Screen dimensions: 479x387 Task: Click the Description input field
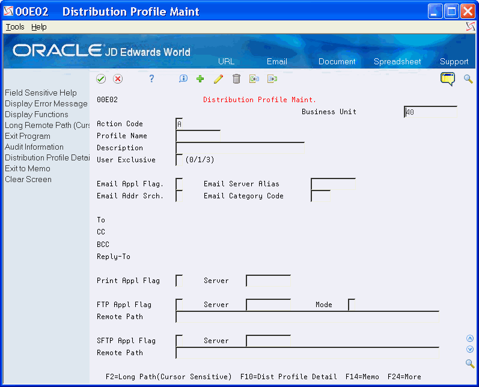[x=240, y=148]
